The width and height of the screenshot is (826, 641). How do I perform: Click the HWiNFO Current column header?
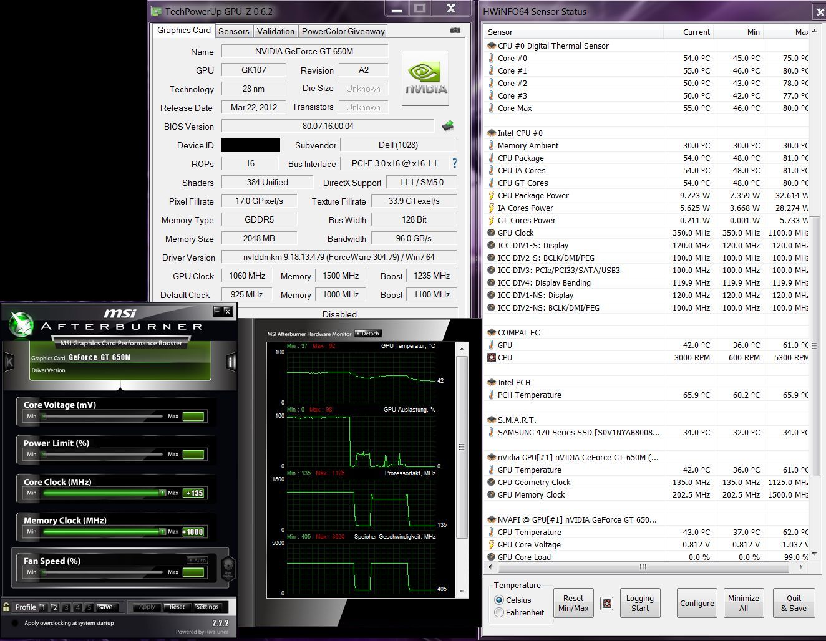(x=689, y=32)
